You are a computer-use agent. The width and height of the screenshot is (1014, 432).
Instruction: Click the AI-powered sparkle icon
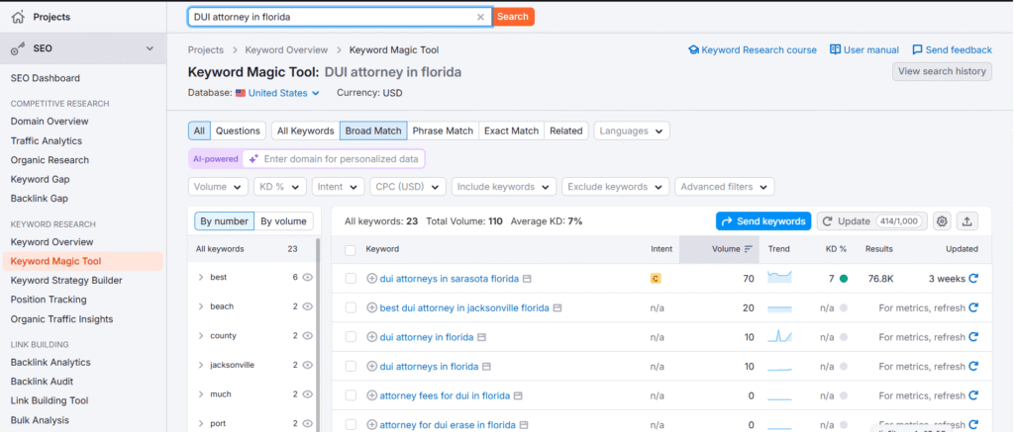(x=253, y=158)
